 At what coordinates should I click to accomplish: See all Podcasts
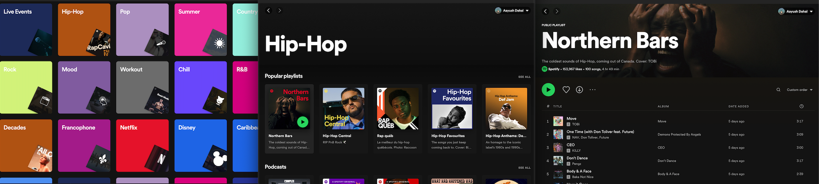point(524,168)
